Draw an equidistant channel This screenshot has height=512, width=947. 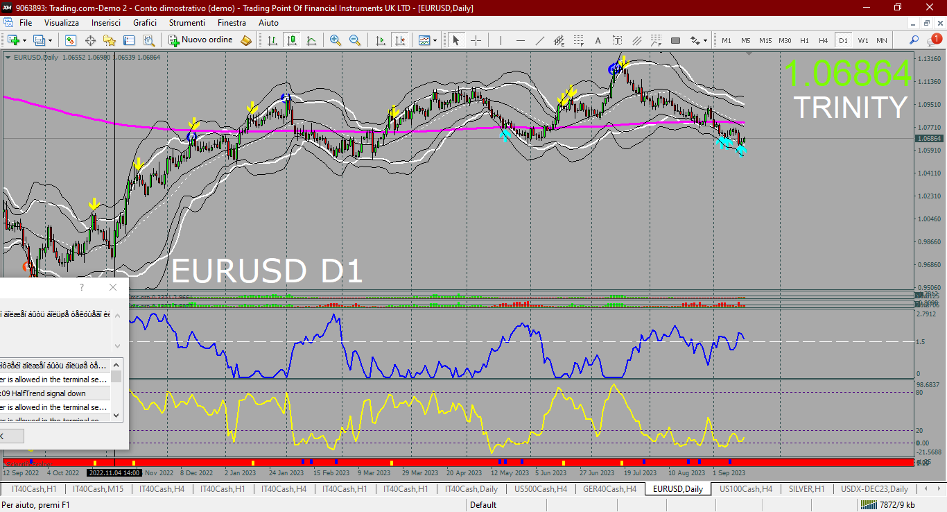[x=559, y=40]
